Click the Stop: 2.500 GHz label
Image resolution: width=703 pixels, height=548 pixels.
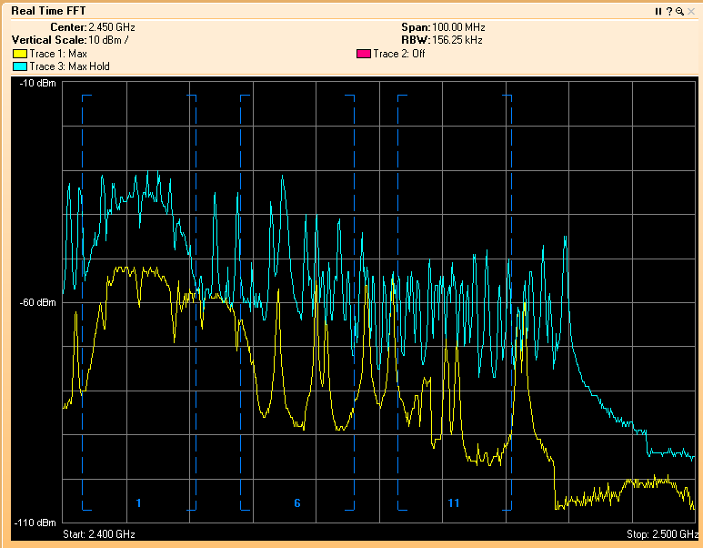pos(660,533)
